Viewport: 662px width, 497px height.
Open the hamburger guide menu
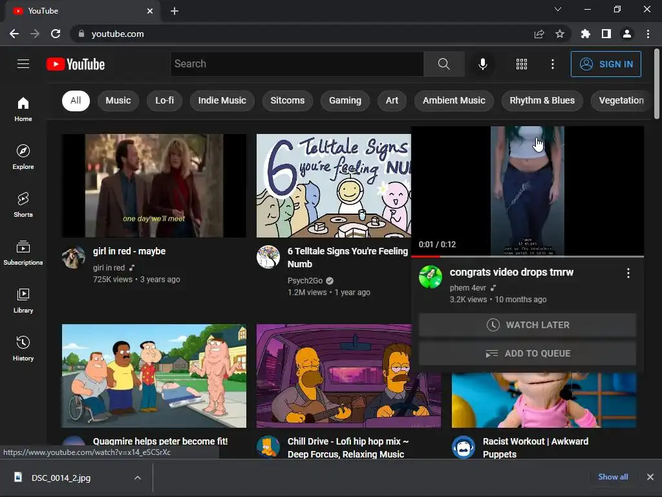pyautogui.click(x=23, y=64)
